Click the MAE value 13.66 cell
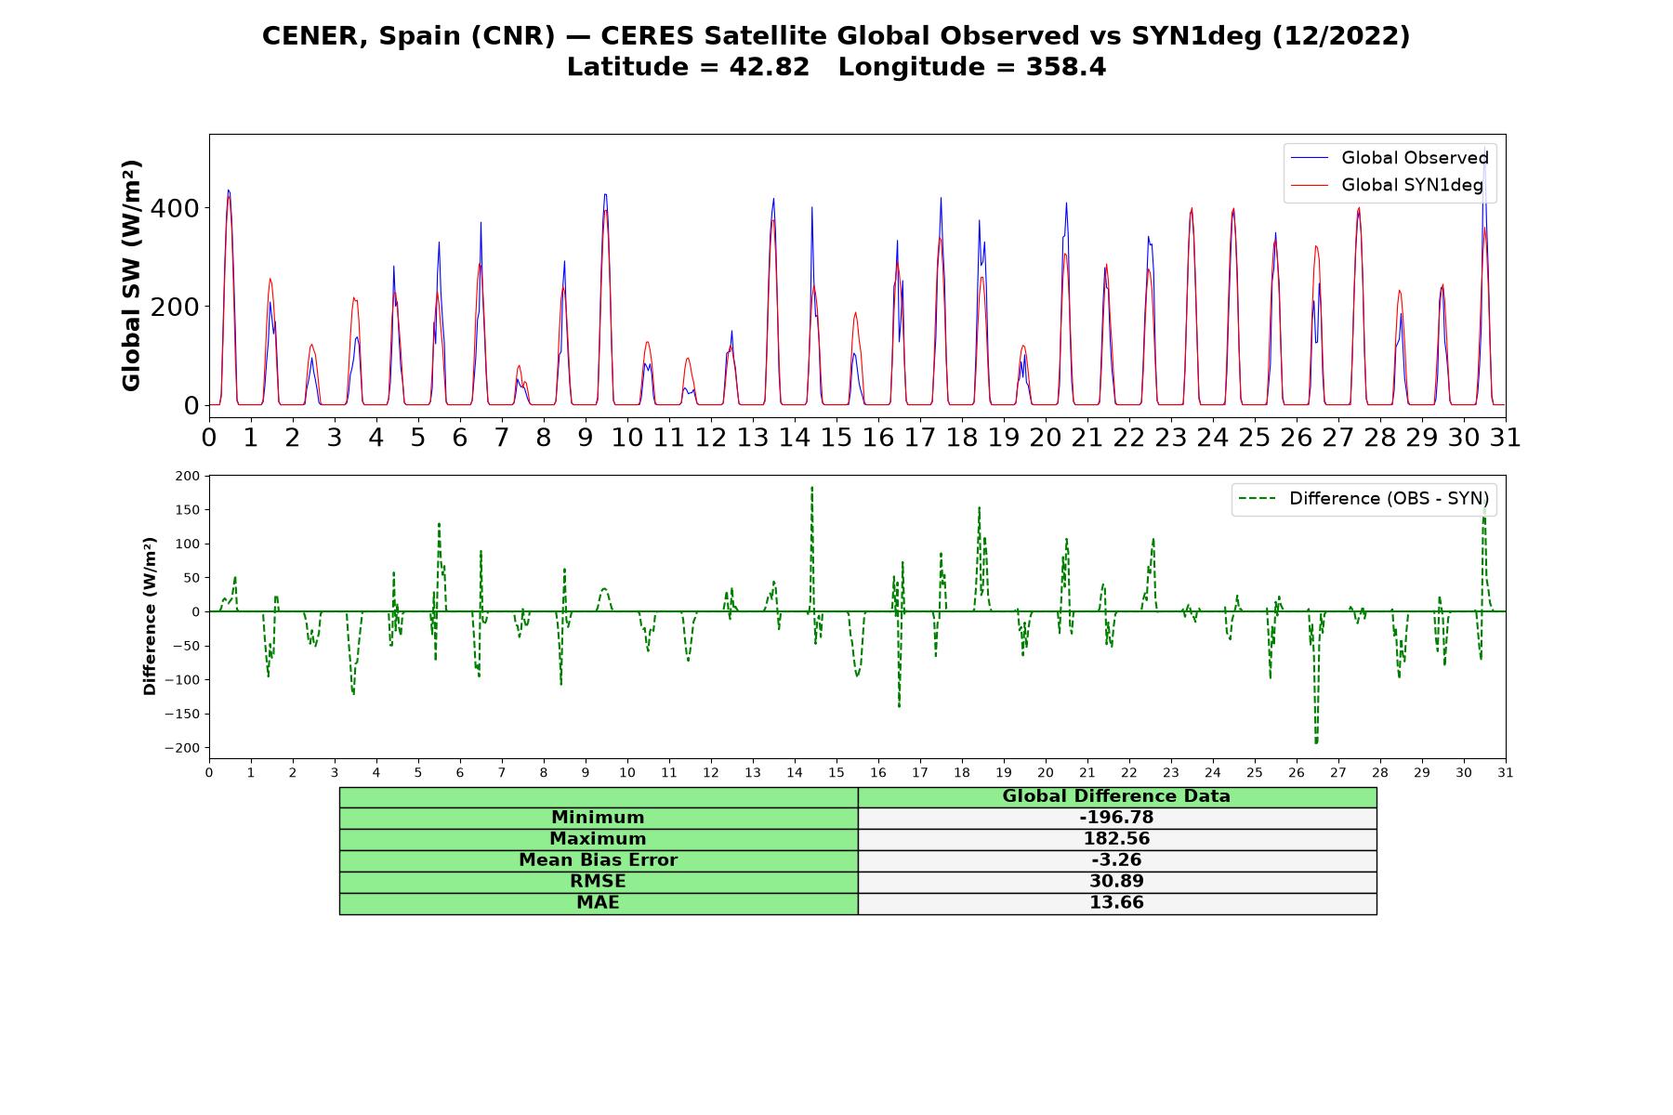The width and height of the screenshot is (1673, 1115). [x=1116, y=903]
